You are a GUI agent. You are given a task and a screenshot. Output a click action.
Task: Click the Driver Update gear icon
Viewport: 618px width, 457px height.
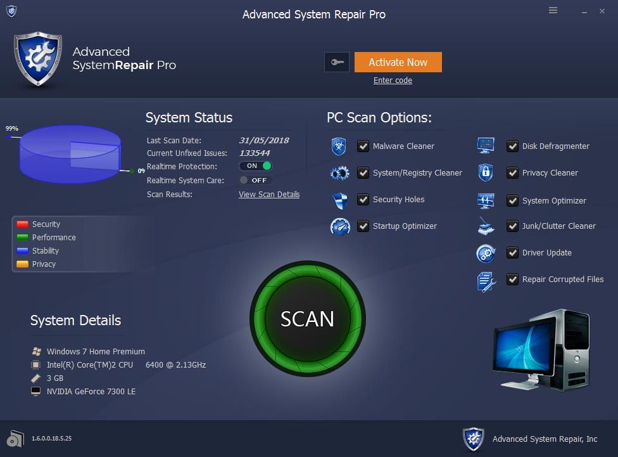coord(486,254)
